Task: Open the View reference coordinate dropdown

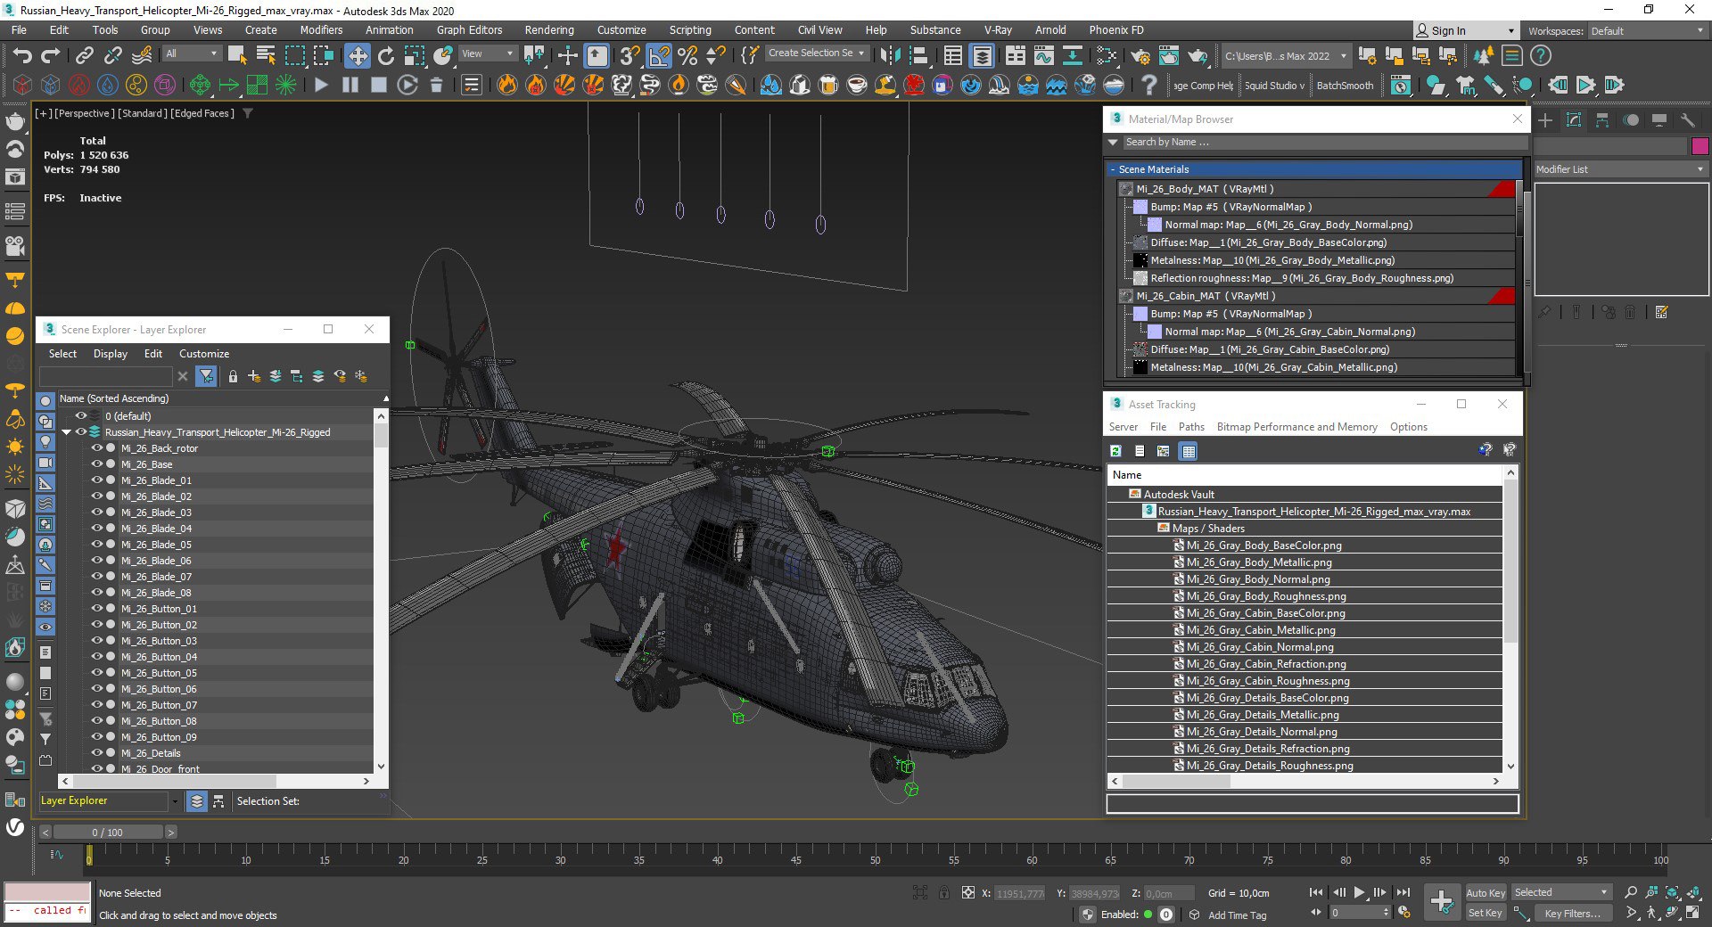Action: point(487,54)
